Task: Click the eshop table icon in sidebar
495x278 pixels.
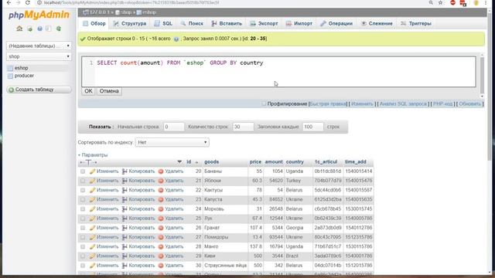Action: 10,68
